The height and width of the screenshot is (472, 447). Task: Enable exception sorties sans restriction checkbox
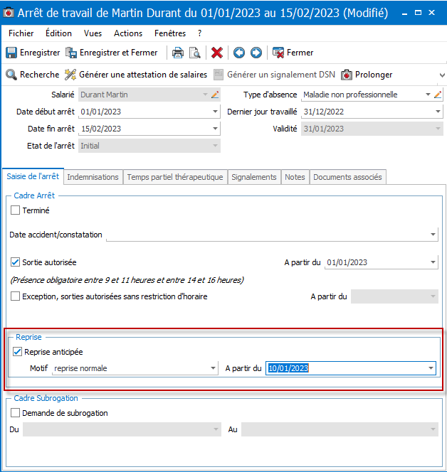point(15,296)
